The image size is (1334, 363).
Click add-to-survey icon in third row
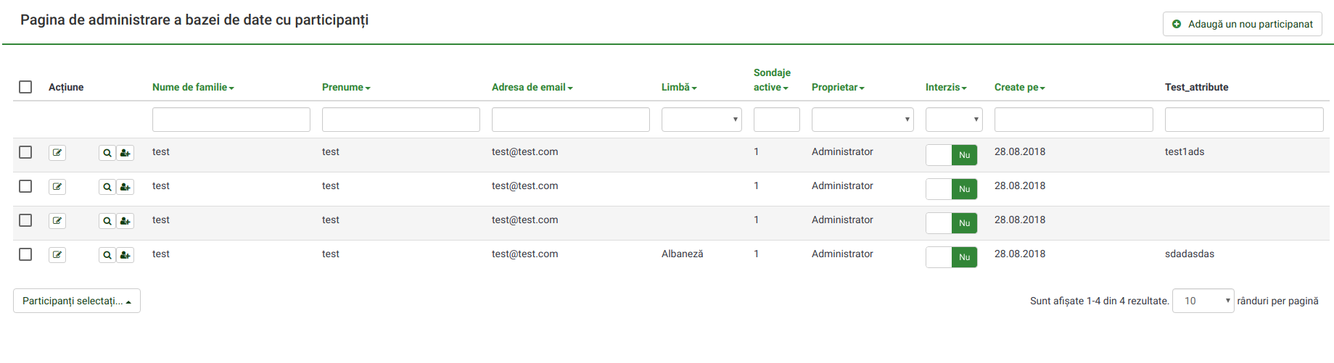125,221
